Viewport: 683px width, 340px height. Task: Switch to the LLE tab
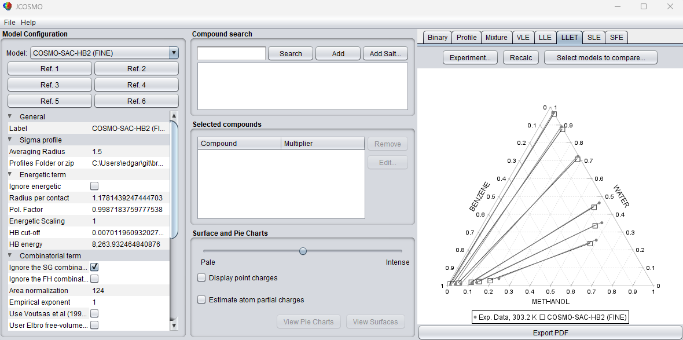click(545, 38)
